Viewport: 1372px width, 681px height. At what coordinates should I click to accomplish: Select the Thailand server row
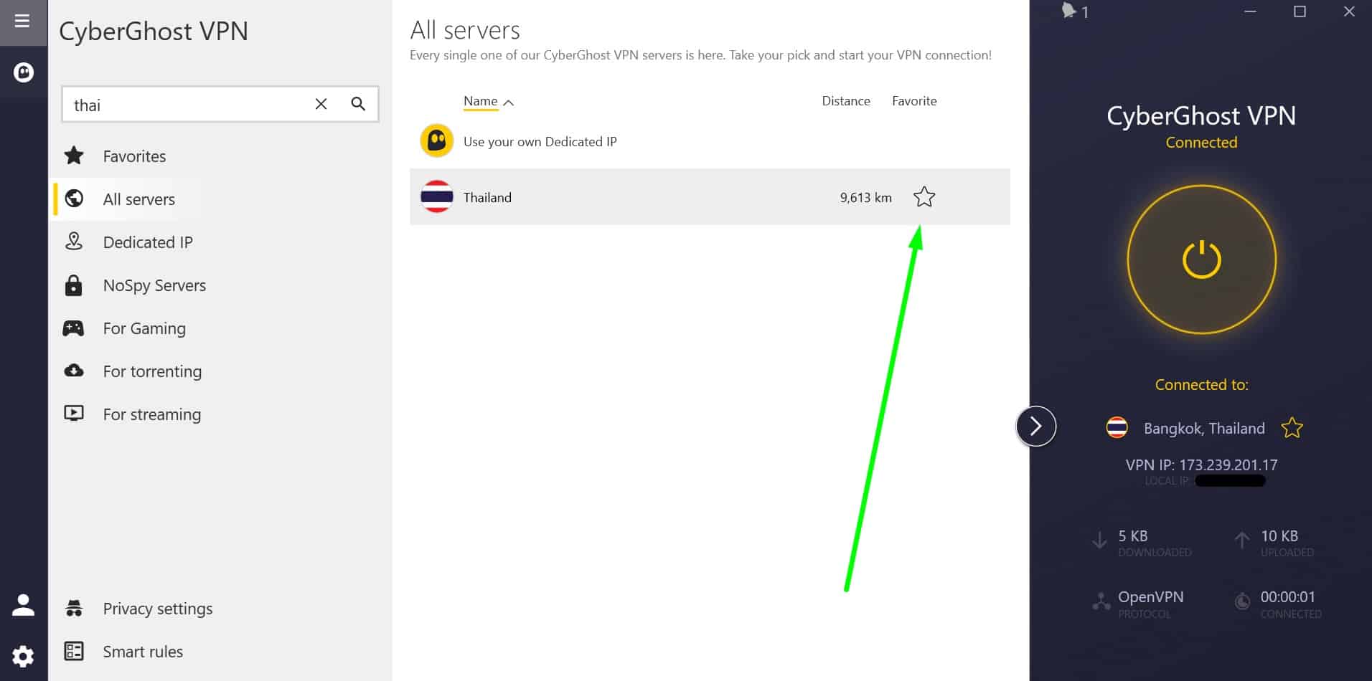(x=710, y=197)
